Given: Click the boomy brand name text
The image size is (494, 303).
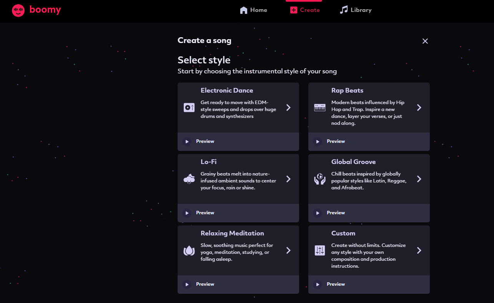Looking at the screenshot, I should pos(45,10).
